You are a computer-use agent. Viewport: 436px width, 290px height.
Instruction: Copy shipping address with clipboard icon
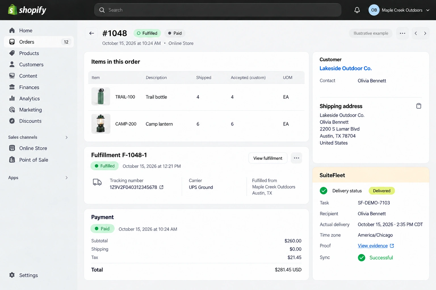pyautogui.click(x=419, y=106)
